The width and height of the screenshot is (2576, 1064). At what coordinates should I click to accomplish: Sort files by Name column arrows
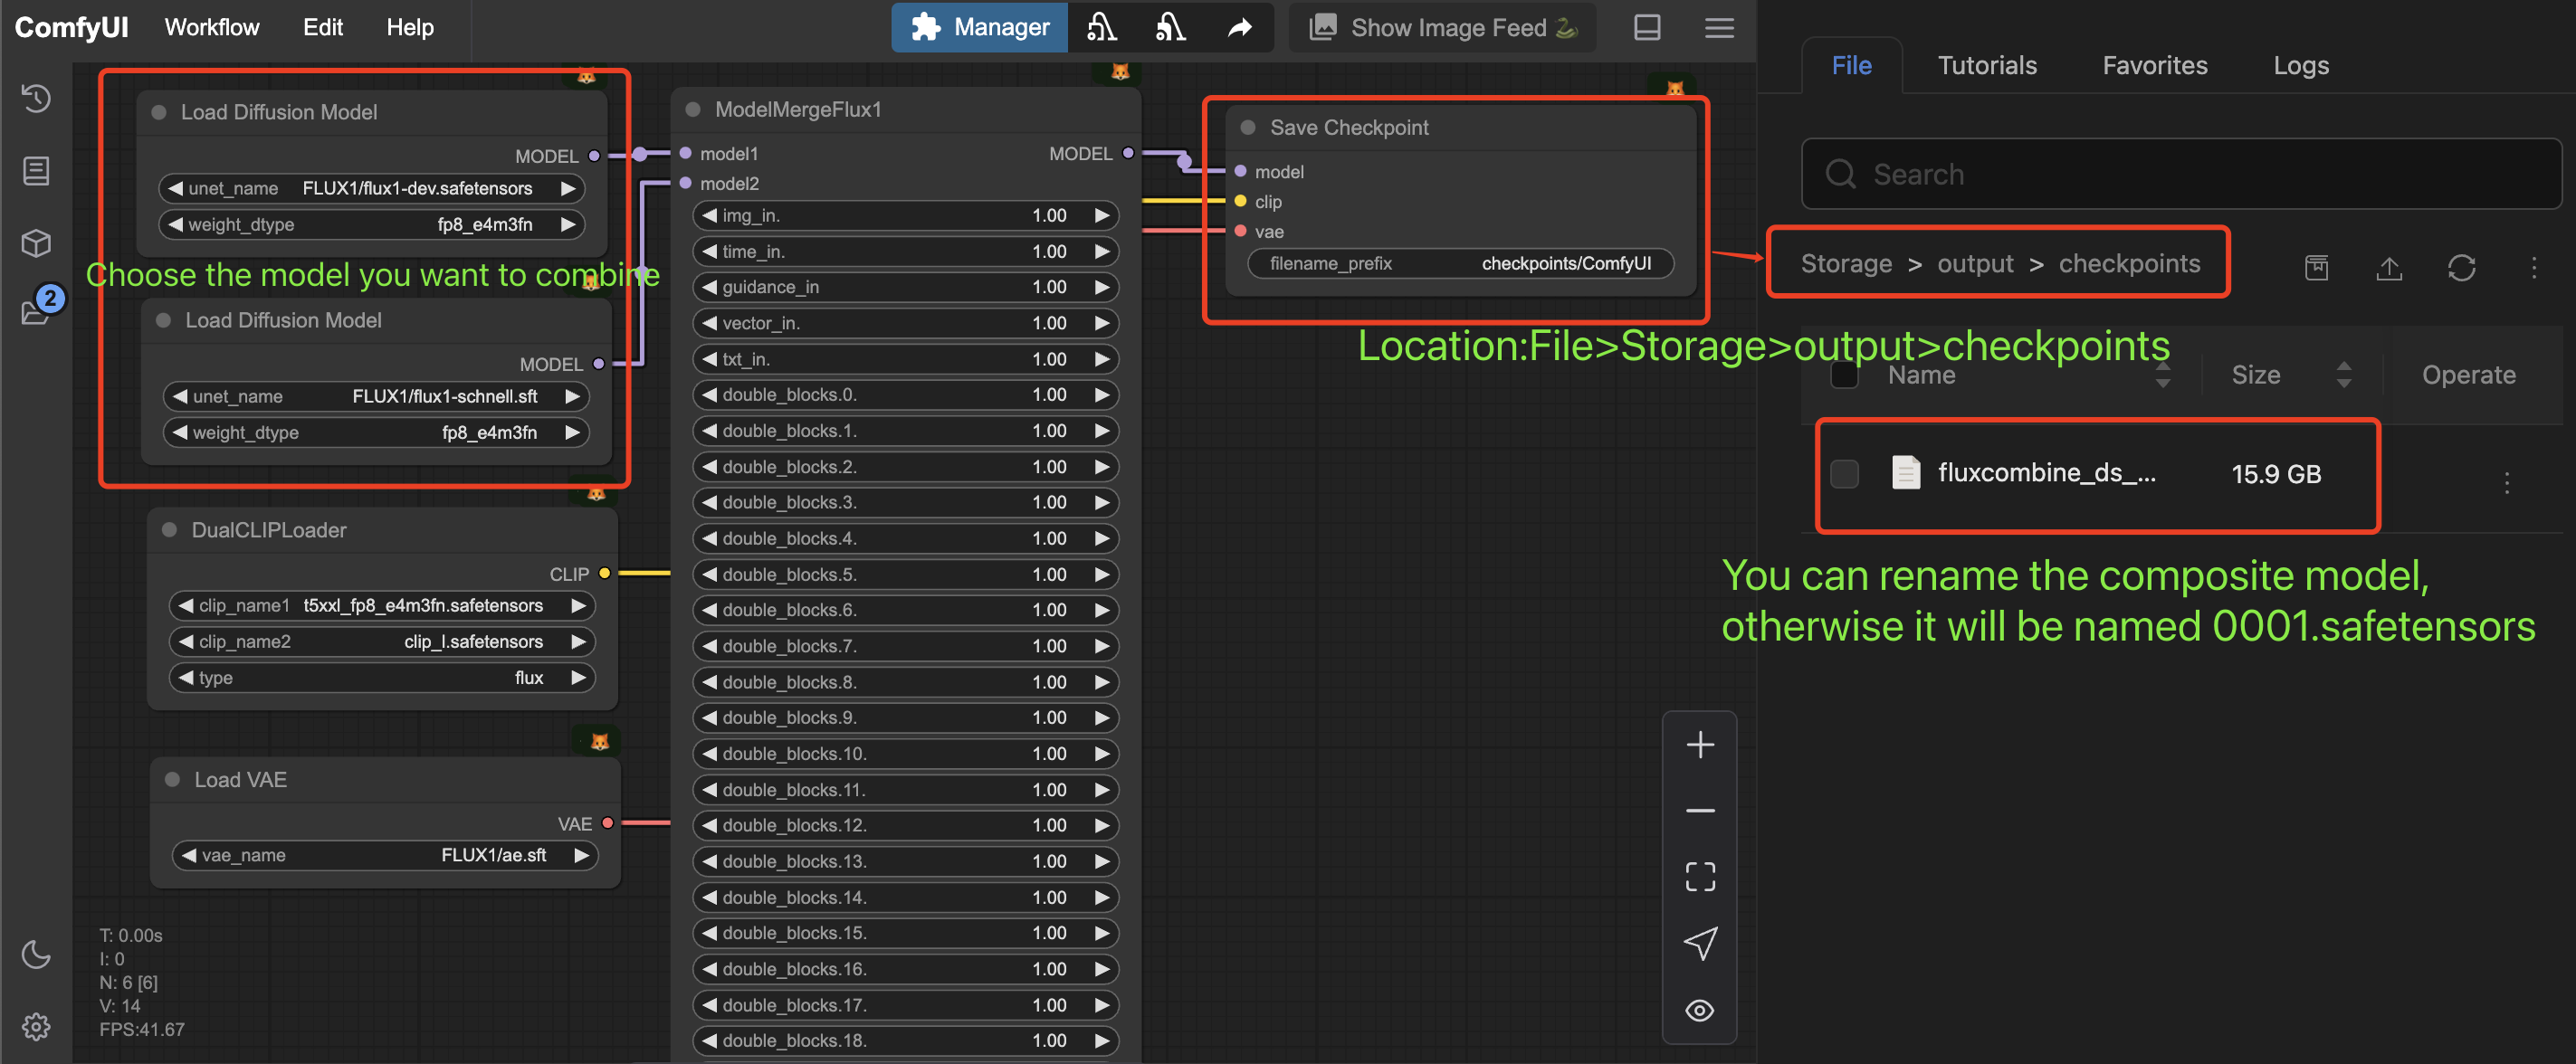click(2163, 375)
